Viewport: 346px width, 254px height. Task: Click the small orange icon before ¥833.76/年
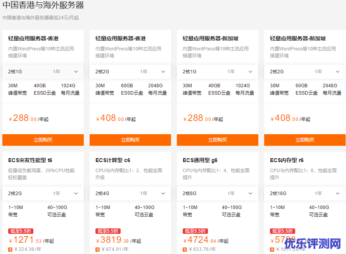click(x=185, y=249)
